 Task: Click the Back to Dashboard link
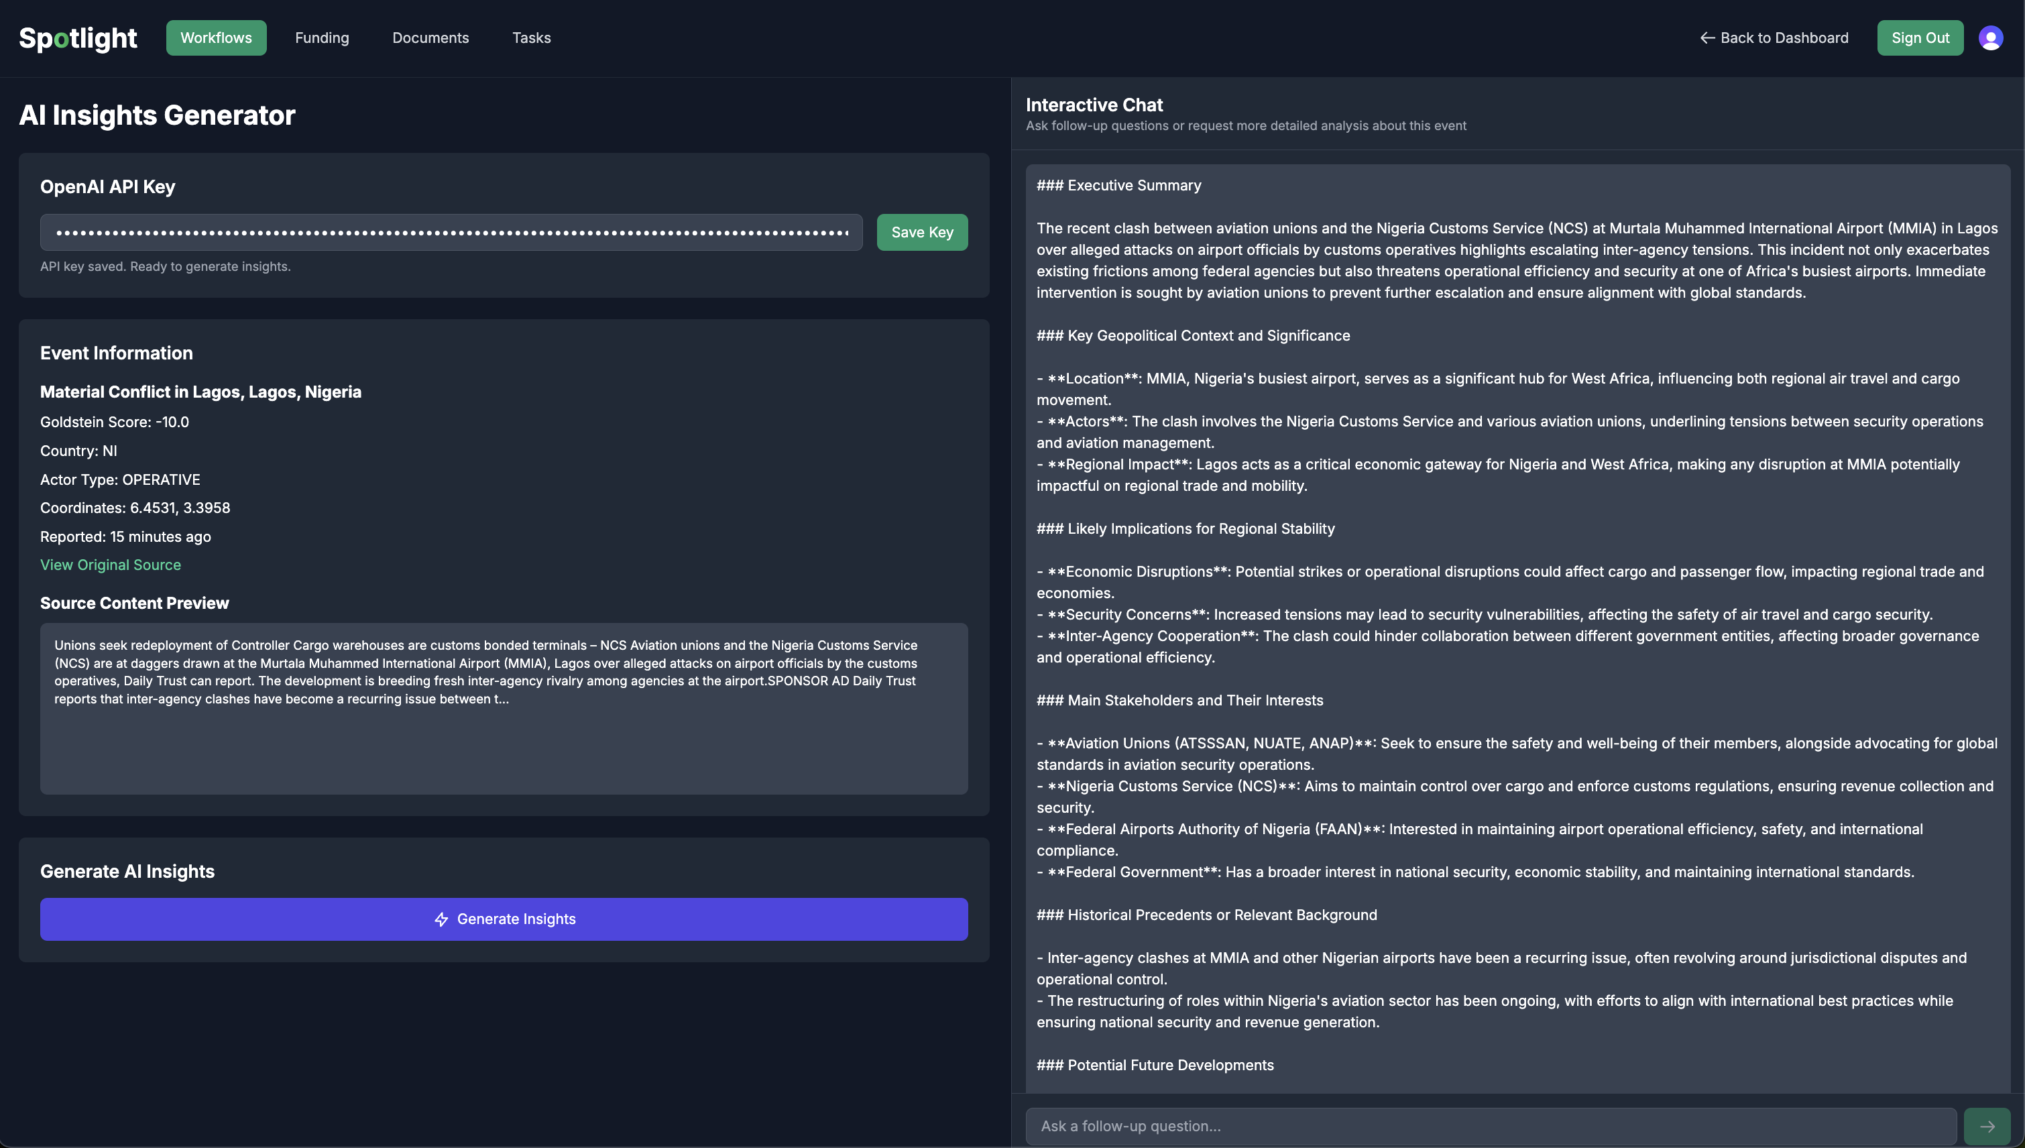pyautogui.click(x=1783, y=38)
